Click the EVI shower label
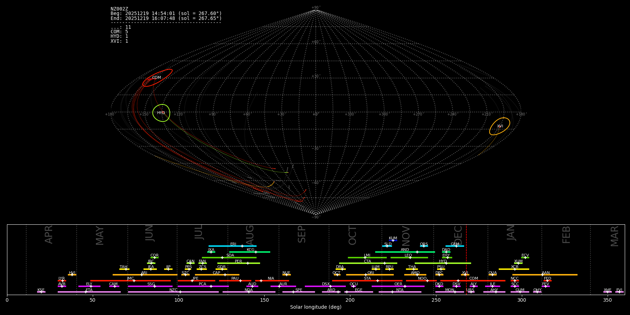This screenshot has height=315, width=630. pyautogui.click(x=619, y=290)
